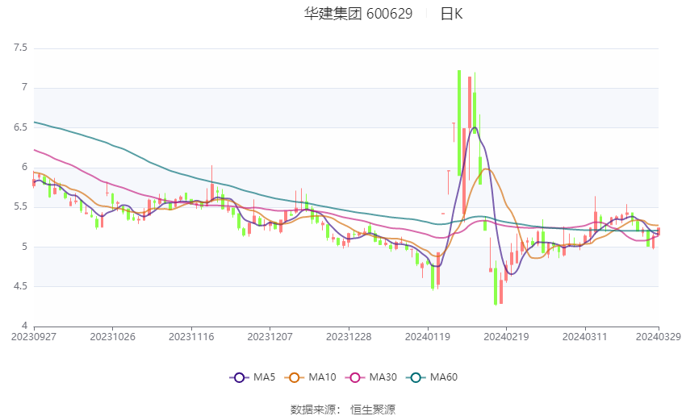Viewport: 686px width, 416px height.
Task: Click the MA10 orange circle legend icon
Action: pos(294,377)
